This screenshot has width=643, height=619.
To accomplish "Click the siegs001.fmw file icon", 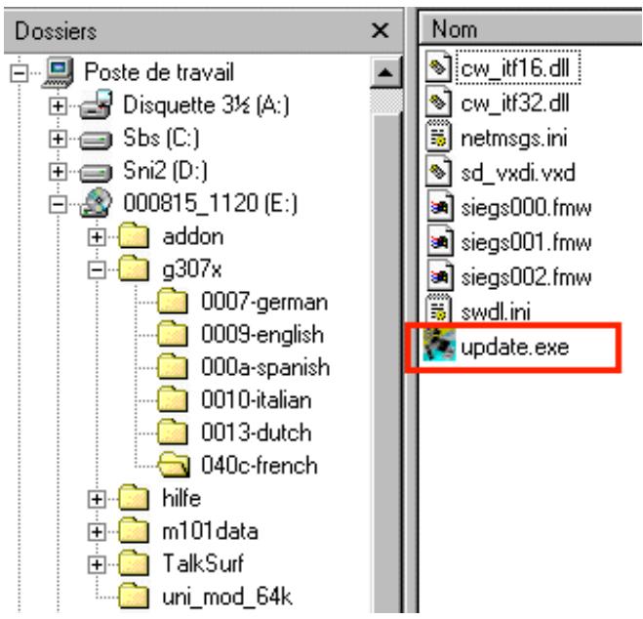I will 440,241.
